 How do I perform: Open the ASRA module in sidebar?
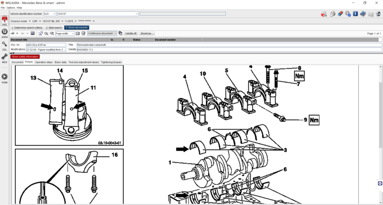4,33
